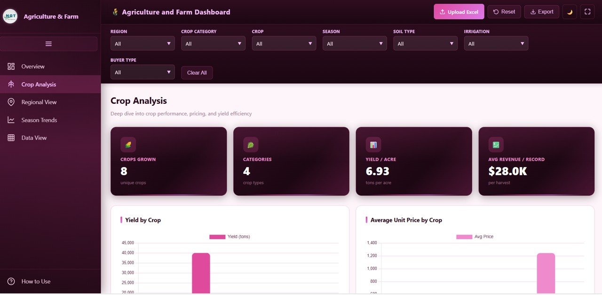Open the sidebar hamburger menu

tap(48, 43)
